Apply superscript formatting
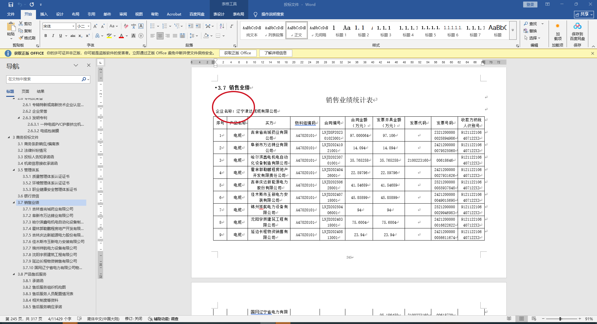 pyautogui.click(x=88, y=36)
